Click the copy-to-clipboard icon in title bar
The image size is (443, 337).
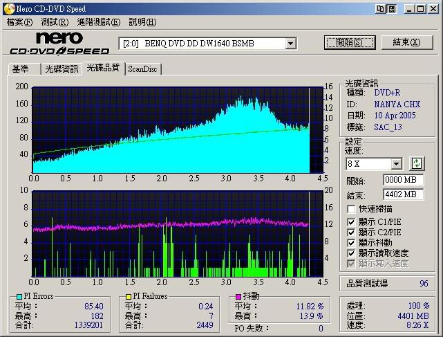(380, 9)
